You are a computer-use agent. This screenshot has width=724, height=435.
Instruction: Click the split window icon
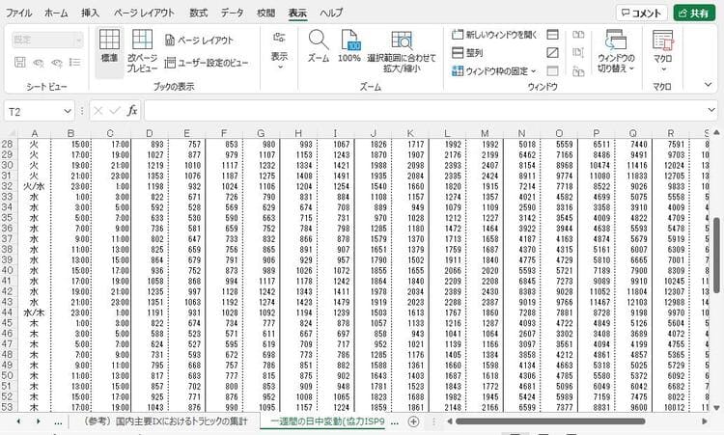tap(552, 35)
